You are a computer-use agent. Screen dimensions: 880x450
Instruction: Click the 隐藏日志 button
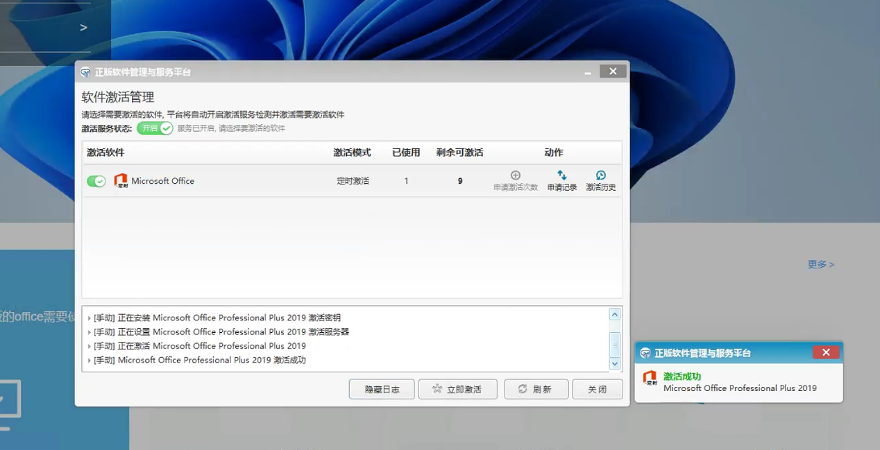coord(382,389)
